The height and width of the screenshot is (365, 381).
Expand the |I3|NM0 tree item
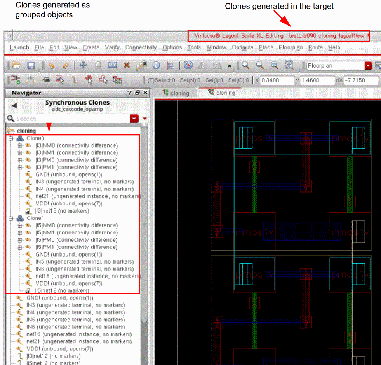point(20,146)
